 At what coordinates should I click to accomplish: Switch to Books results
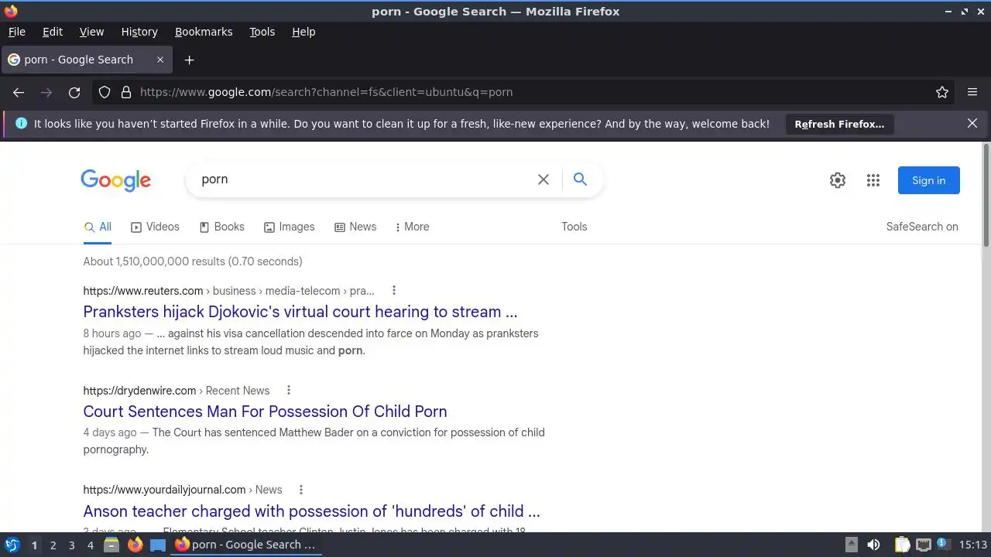221,227
